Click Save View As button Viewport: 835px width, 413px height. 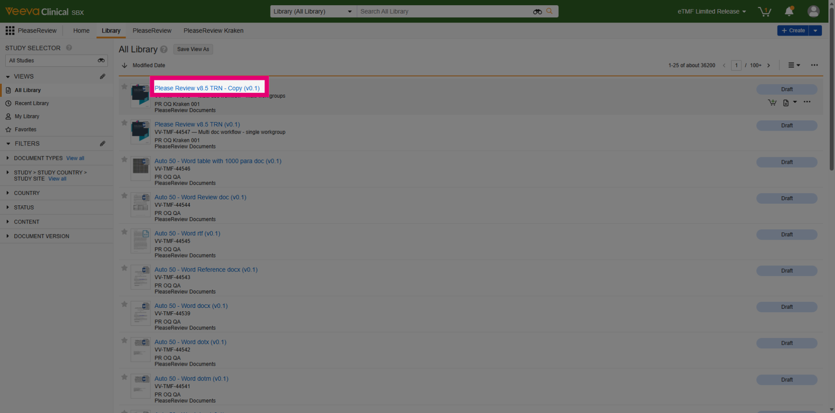[x=193, y=49]
